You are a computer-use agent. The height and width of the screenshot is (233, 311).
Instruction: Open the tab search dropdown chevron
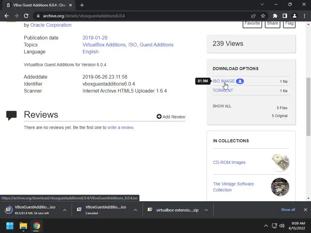click(x=262, y=4)
